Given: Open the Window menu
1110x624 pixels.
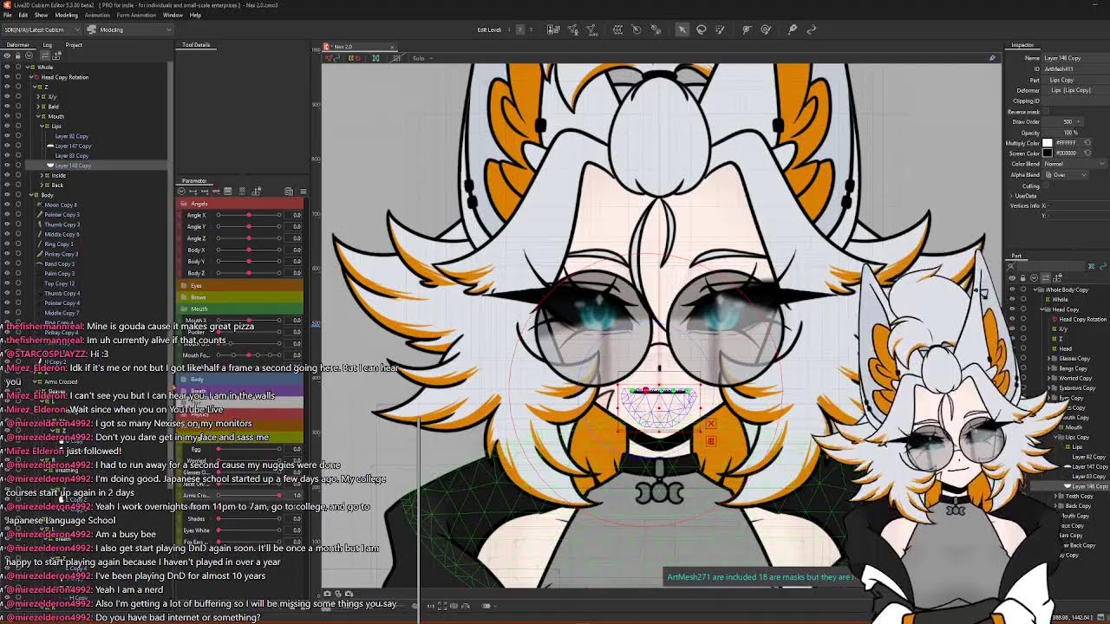Looking at the screenshot, I should click(x=173, y=15).
